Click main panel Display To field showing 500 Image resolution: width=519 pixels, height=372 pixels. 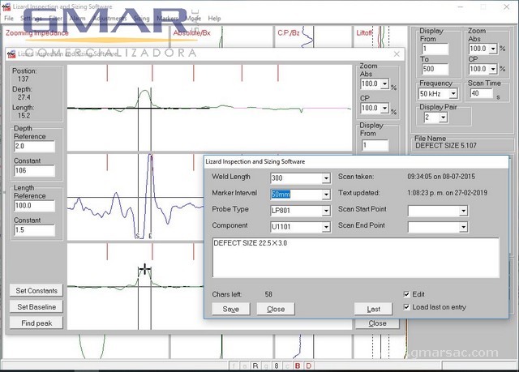pyautogui.click(x=435, y=69)
